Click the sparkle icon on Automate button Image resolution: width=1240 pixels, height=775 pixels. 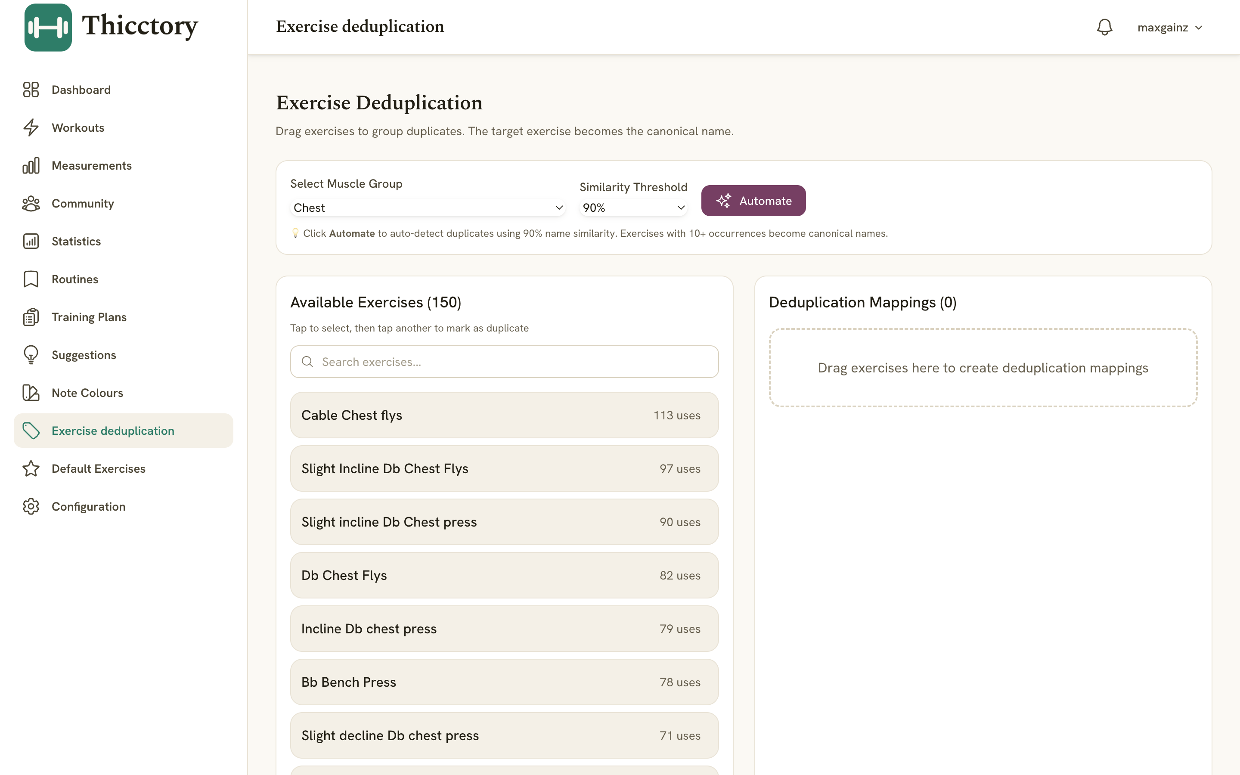click(x=723, y=200)
